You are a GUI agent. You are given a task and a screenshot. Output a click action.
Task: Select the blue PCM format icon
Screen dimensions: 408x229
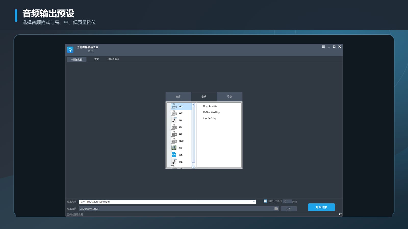tap(174, 154)
